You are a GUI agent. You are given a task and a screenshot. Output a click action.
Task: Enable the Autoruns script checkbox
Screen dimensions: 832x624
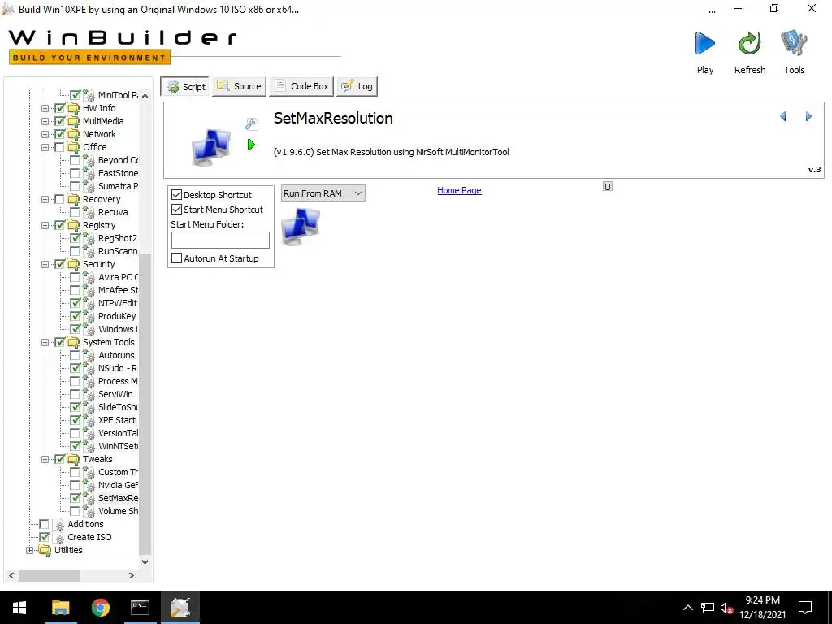[75, 355]
